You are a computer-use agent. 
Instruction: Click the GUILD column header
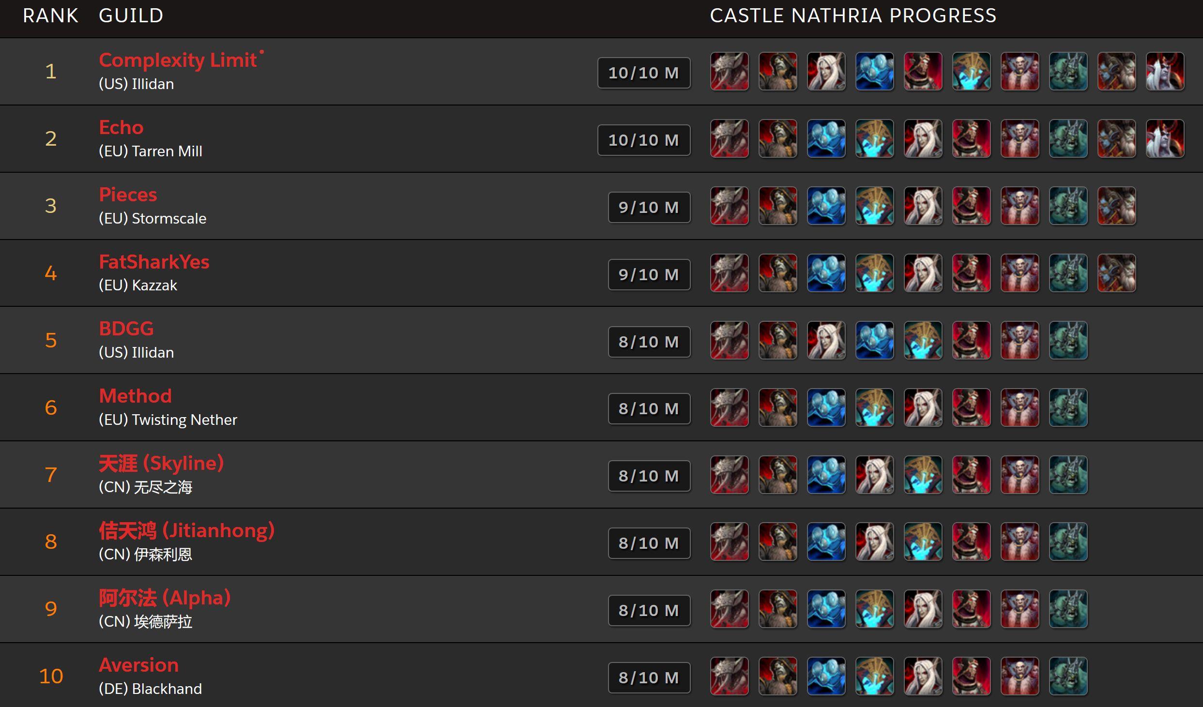pos(131,15)
